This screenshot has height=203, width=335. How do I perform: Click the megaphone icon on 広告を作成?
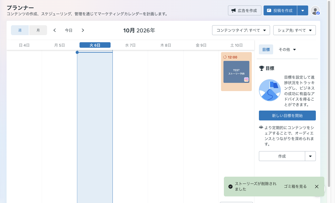(233, 10)
